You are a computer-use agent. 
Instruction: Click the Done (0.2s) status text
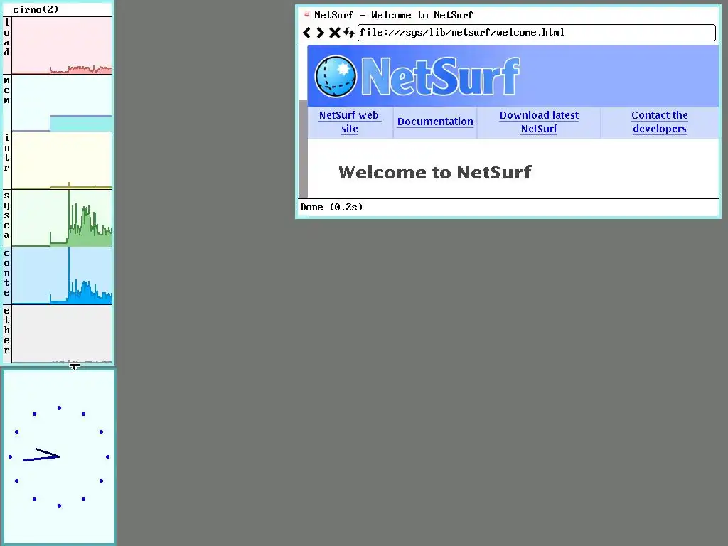coord(331,207)
